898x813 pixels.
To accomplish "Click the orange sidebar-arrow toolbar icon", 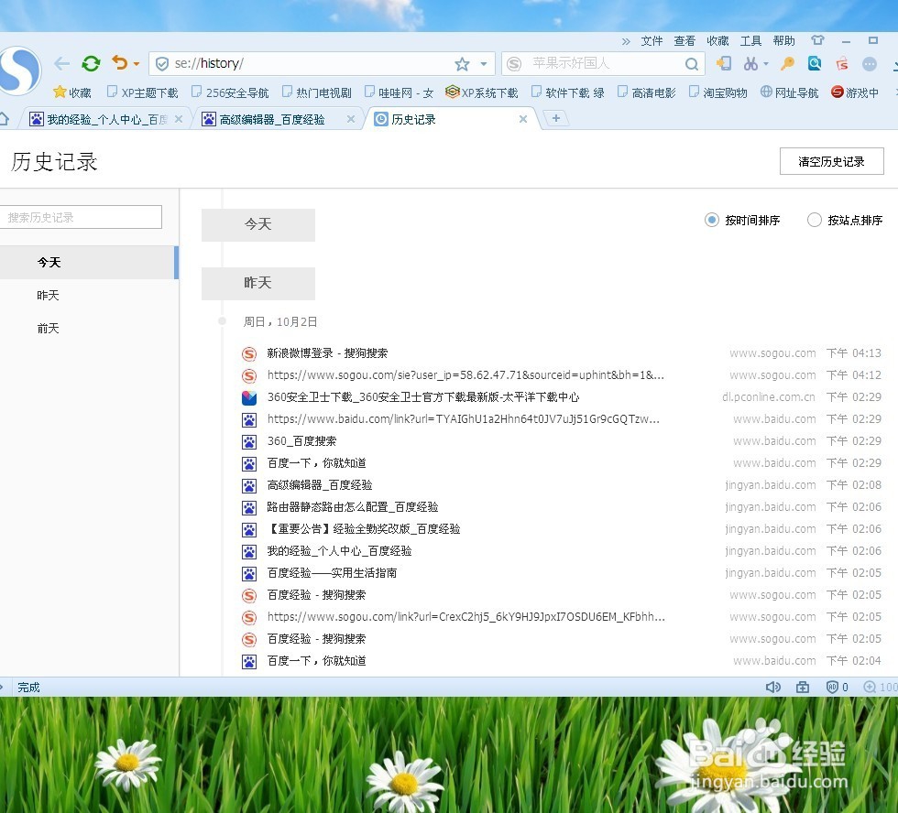I will (723, 63).
